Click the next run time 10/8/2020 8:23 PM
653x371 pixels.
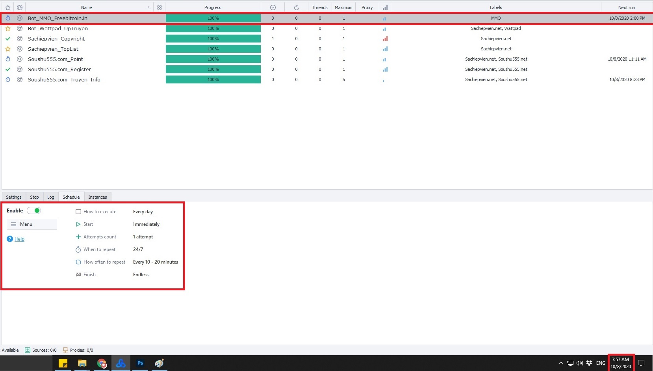pos(627,79)
